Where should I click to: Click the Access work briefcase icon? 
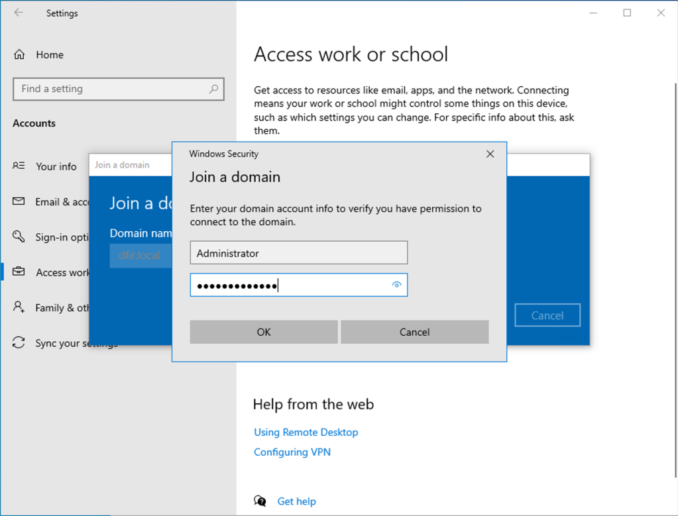pyautogui.click(x=19, y=272)
